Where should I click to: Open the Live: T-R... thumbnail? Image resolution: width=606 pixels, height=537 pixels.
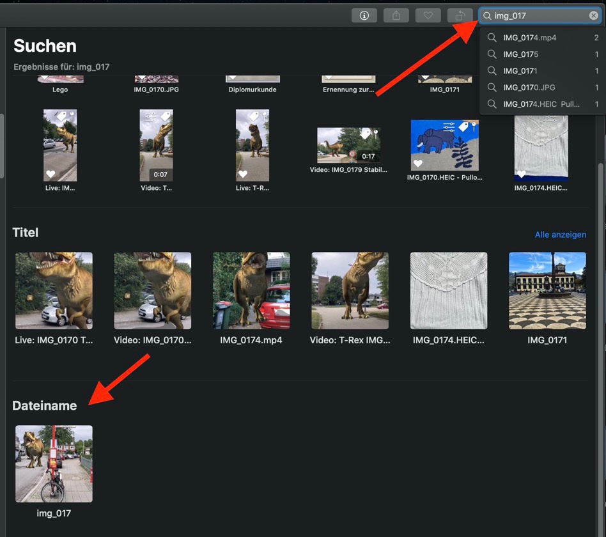[252, 145]
